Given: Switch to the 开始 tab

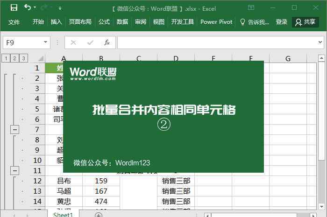Looking at the screenshot, I should click(38, 22).
